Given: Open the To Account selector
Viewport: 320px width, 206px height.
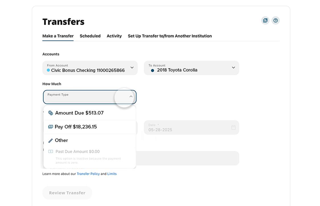Looking at the screenshot, I should (191, 68).
